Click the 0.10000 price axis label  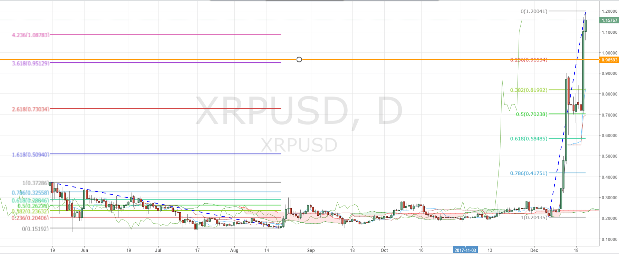pyautogui.click(x=609, y=239)
